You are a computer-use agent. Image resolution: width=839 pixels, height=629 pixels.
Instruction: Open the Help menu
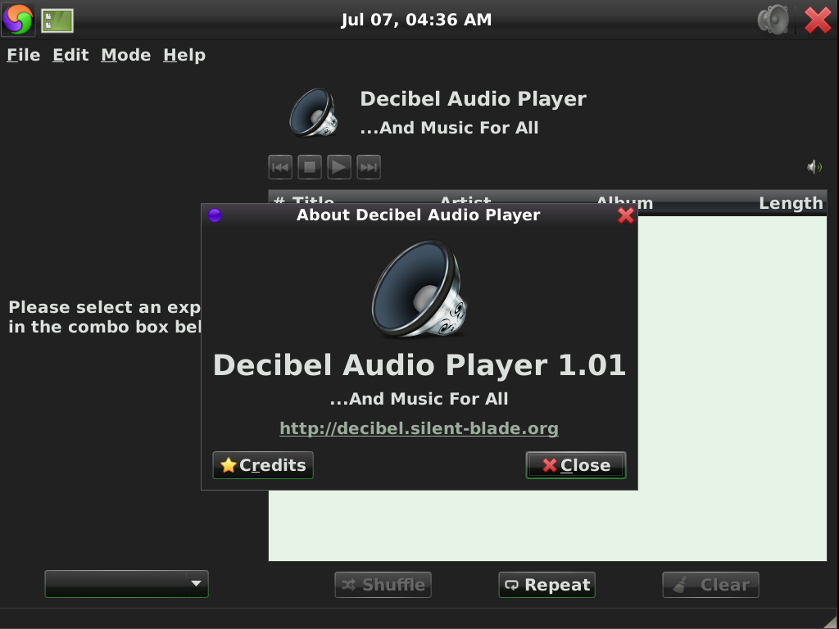pos(184,55)
